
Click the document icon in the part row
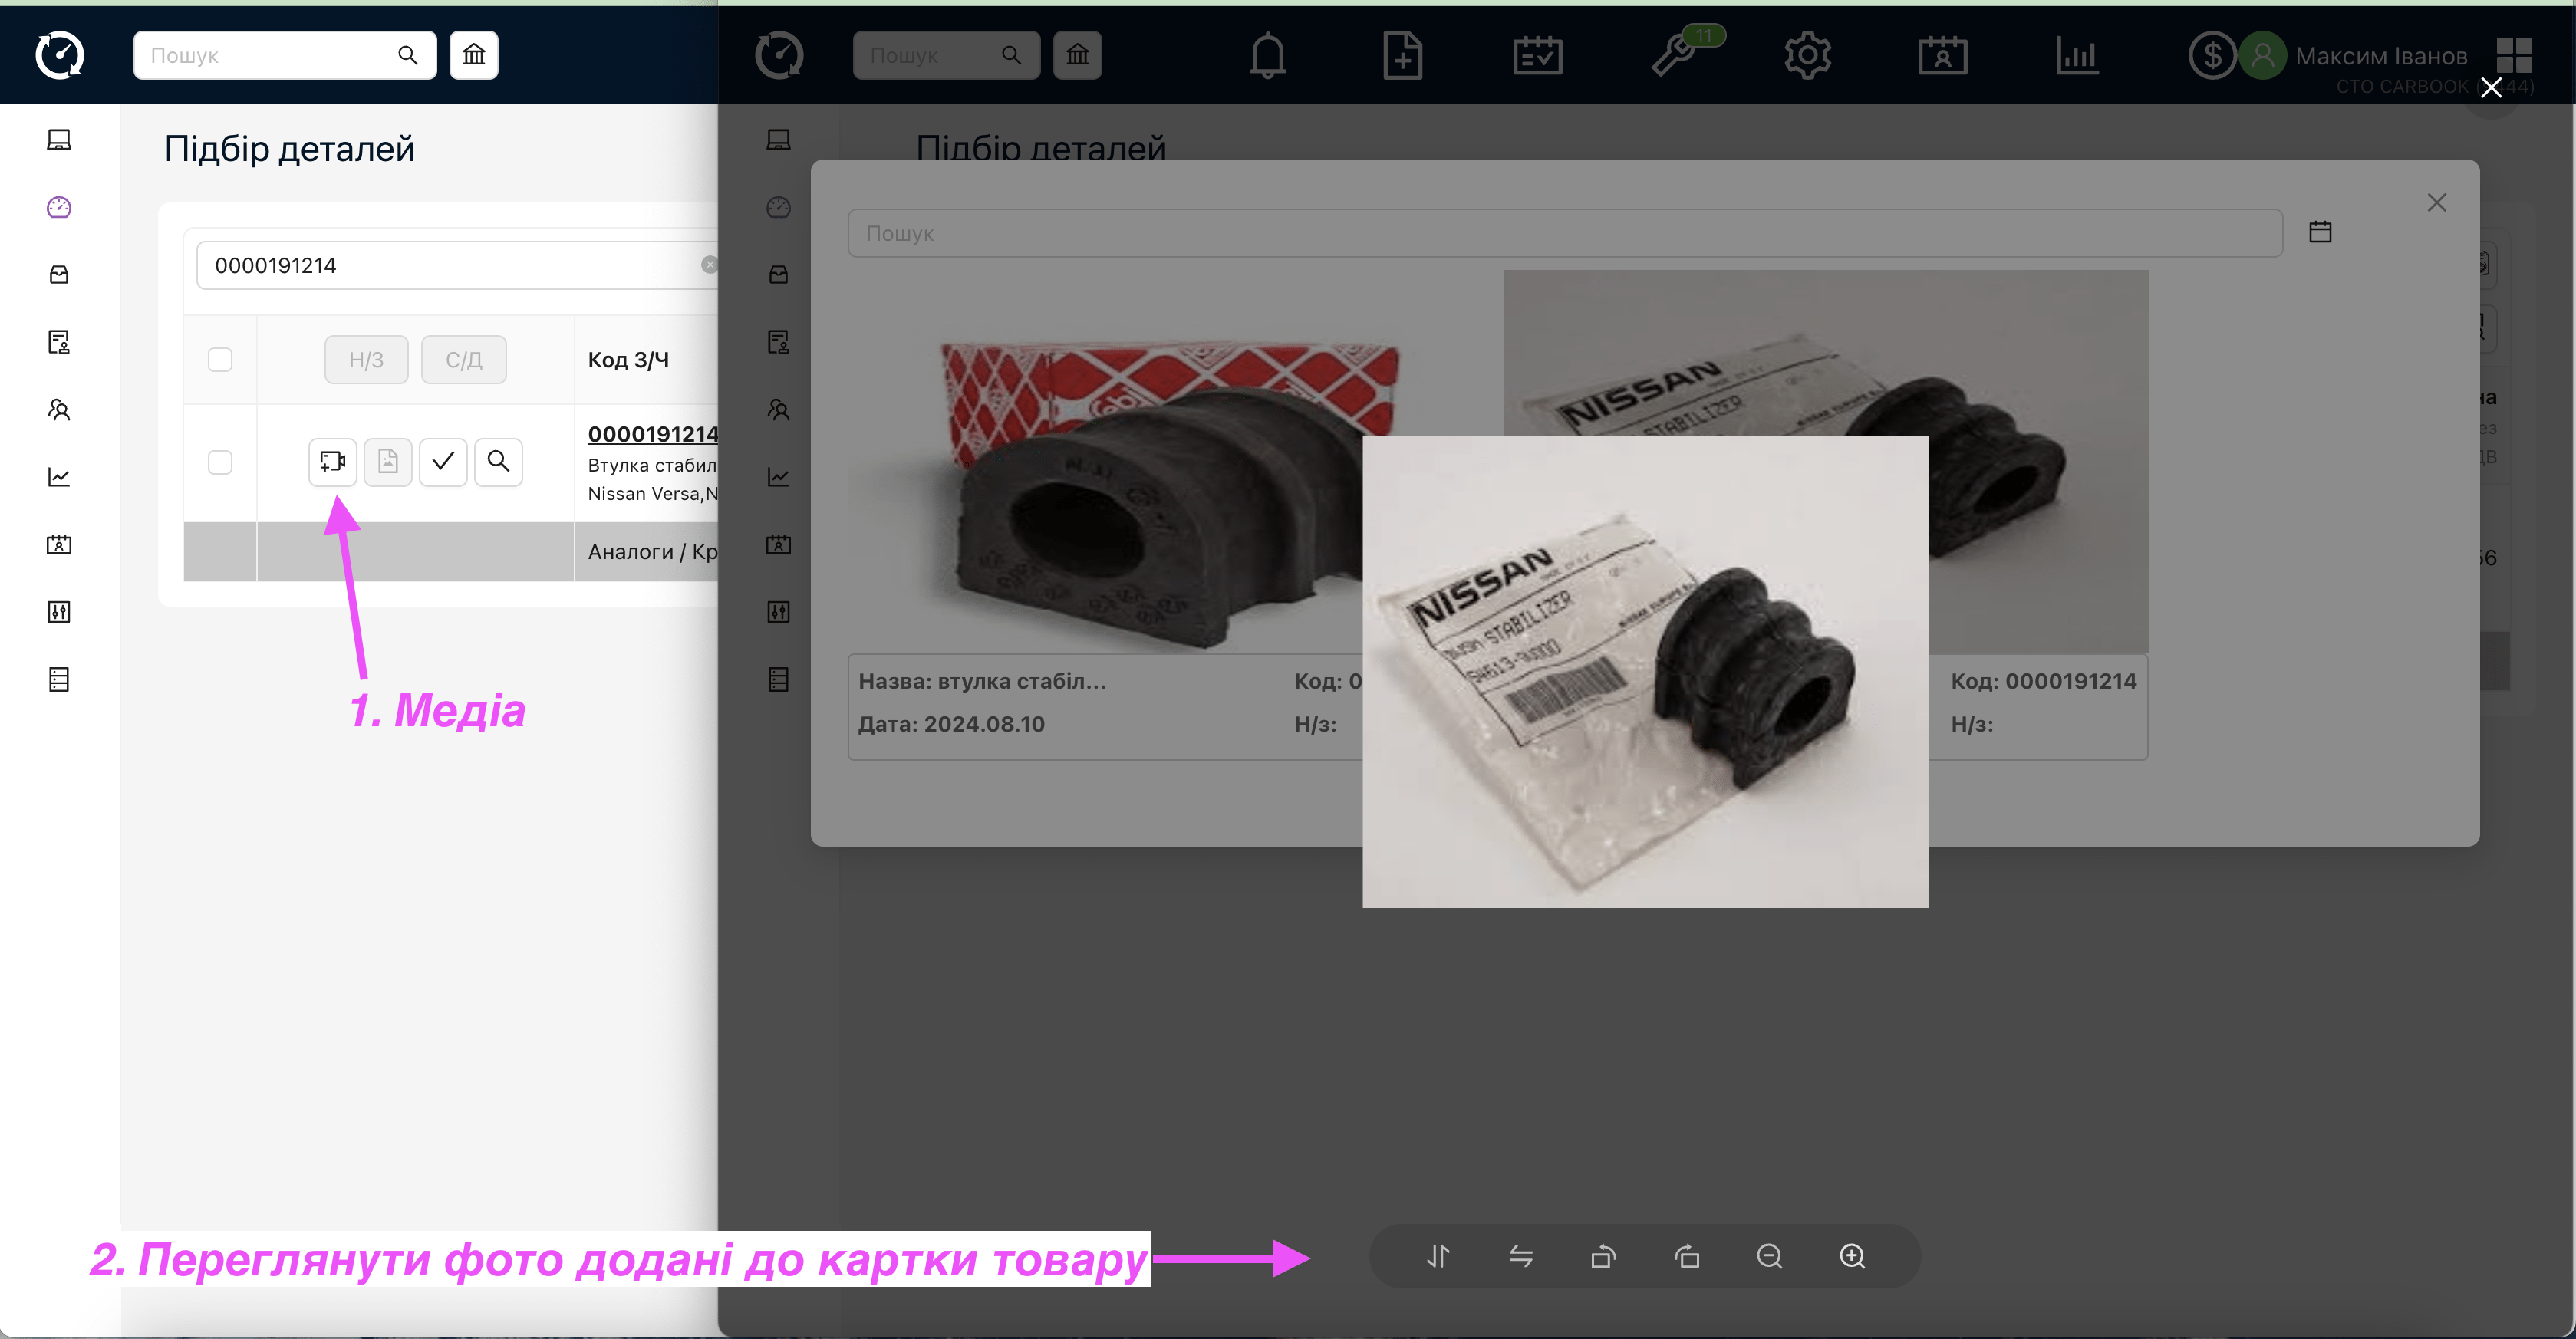[x=387, y=462]
